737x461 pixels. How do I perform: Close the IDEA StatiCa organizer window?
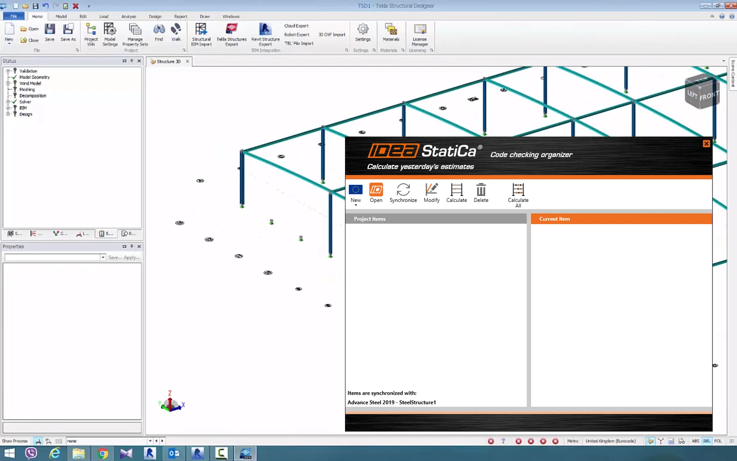[706, 144]
